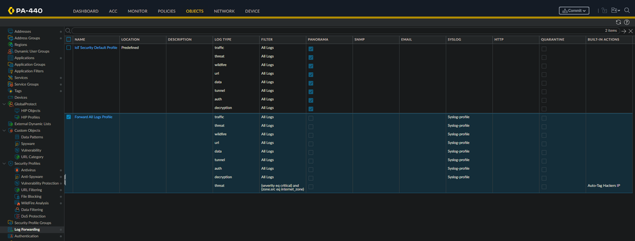635x241 pixels.
Task: Refresh the page with the refresh icon
Action: (618, 22)
